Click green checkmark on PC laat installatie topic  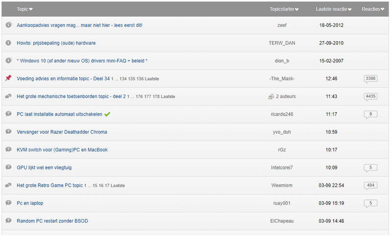(107, 114)
